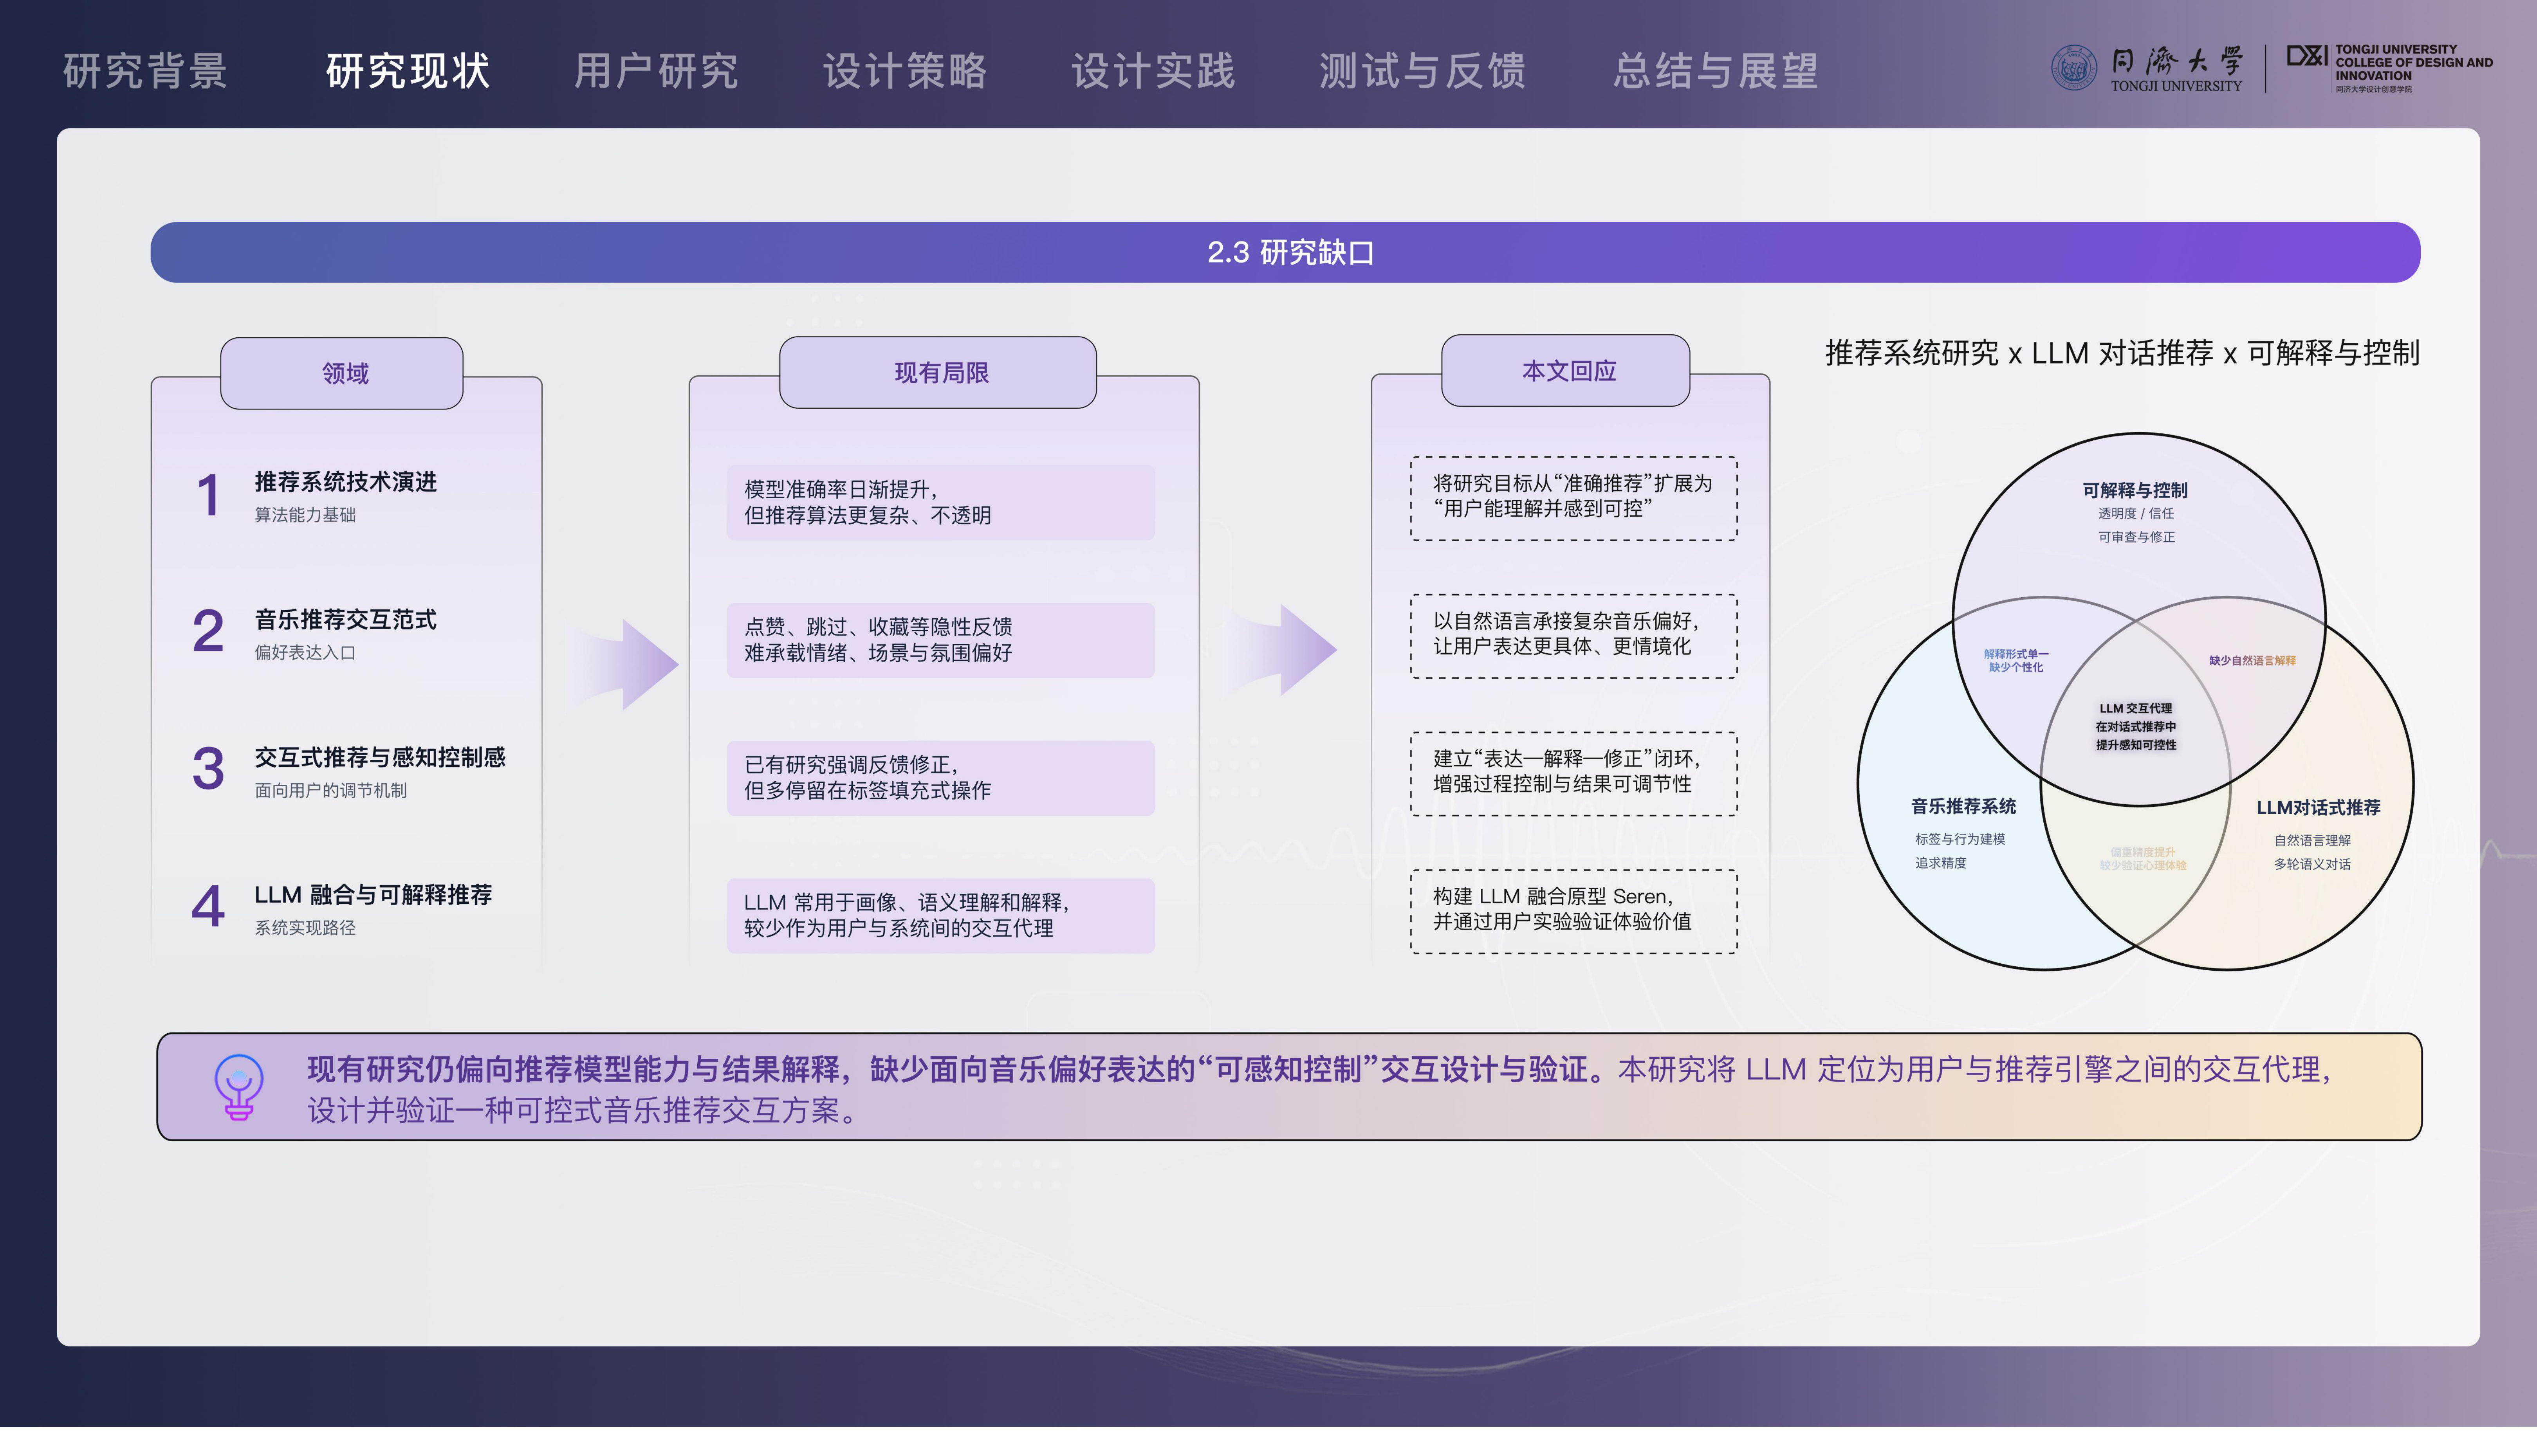Viewport: 2537px width, 1456px height.
Task: Click the Tongji University round seal logo
Action: (x=2074, y=68)
